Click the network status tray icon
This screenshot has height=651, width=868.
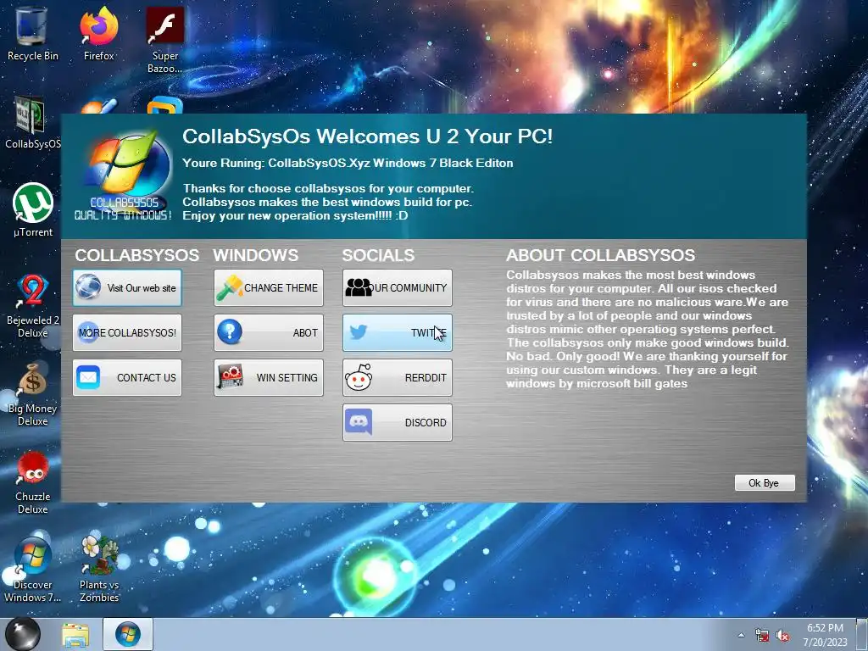(x=762, y=636)
